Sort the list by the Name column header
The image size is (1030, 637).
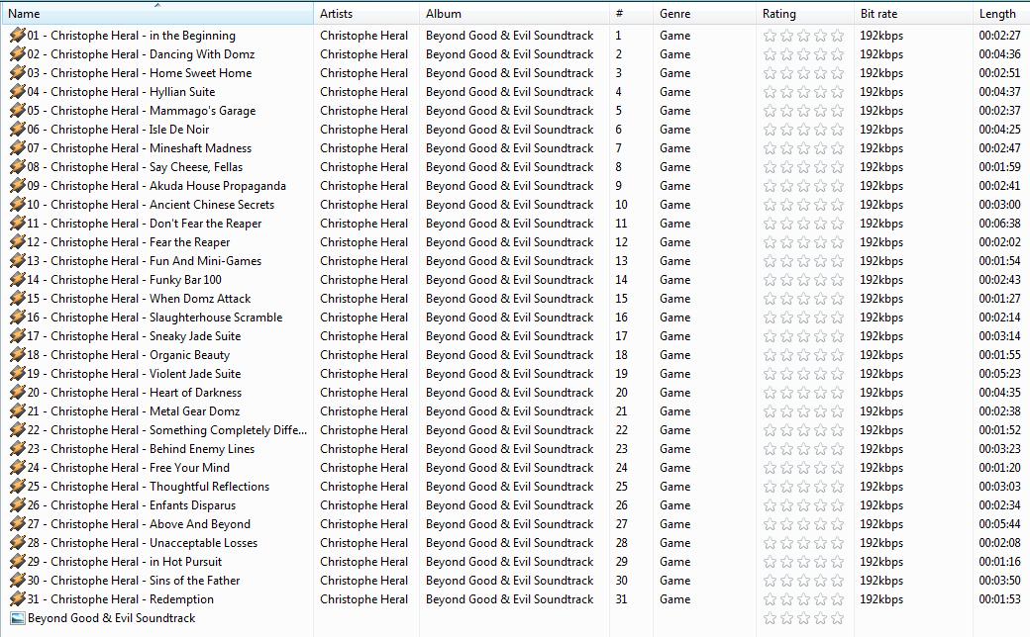tap(157, 13)
